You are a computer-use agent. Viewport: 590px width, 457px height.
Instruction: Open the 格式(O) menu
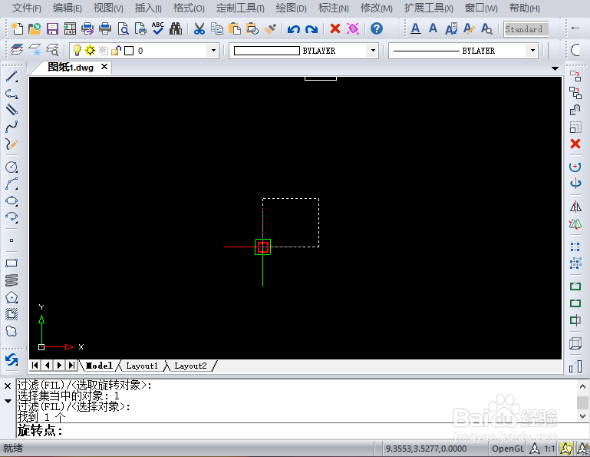click(x=189, y=8)
